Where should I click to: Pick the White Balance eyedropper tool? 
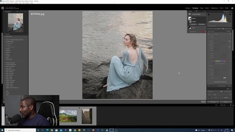coord(209,98)
